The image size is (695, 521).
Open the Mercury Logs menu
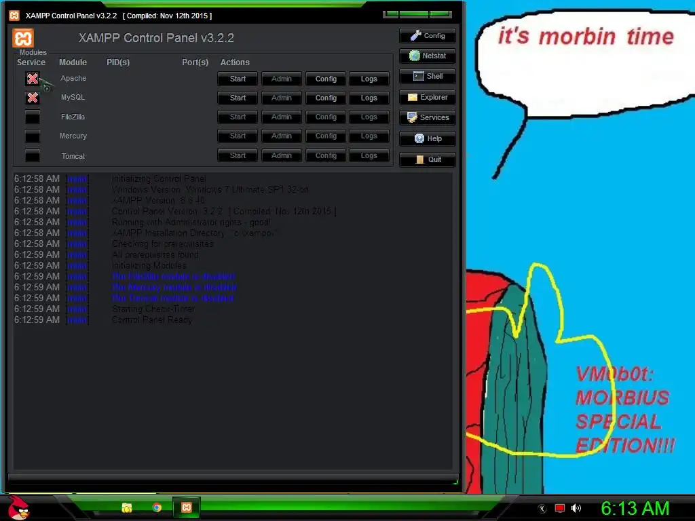point(369,136)
